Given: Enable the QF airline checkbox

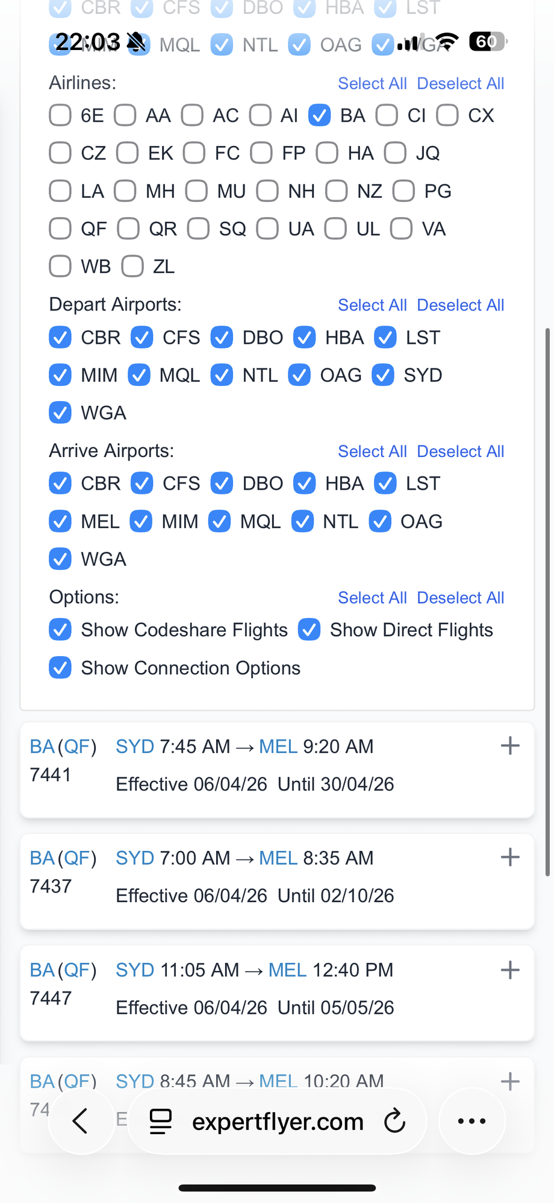Looking at the screenshot, I should 60,229.
